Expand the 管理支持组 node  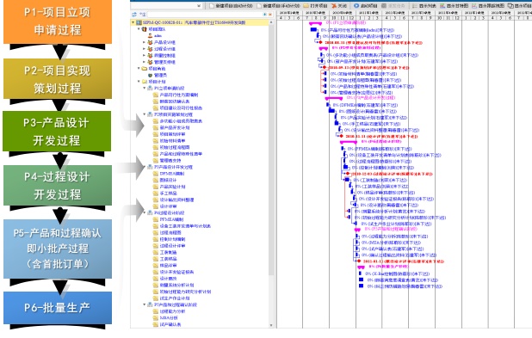point(145,62)
